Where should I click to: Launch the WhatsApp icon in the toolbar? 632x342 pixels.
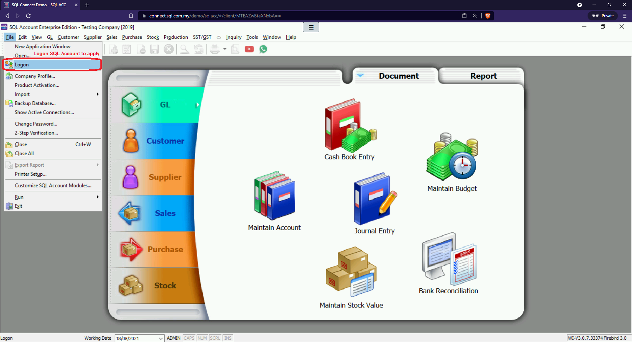click(263, 49)
